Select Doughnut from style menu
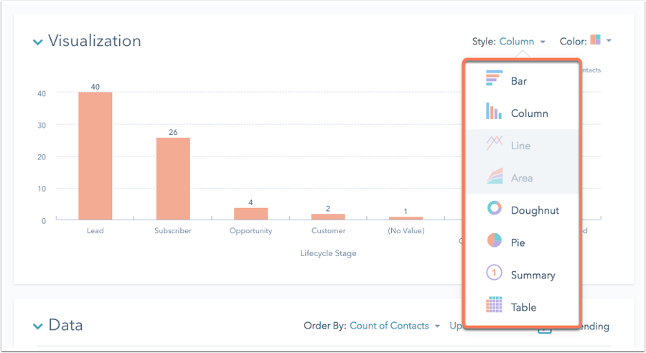Image resolution: width=646 pixels, height=353 pixels. click(535, 210)
